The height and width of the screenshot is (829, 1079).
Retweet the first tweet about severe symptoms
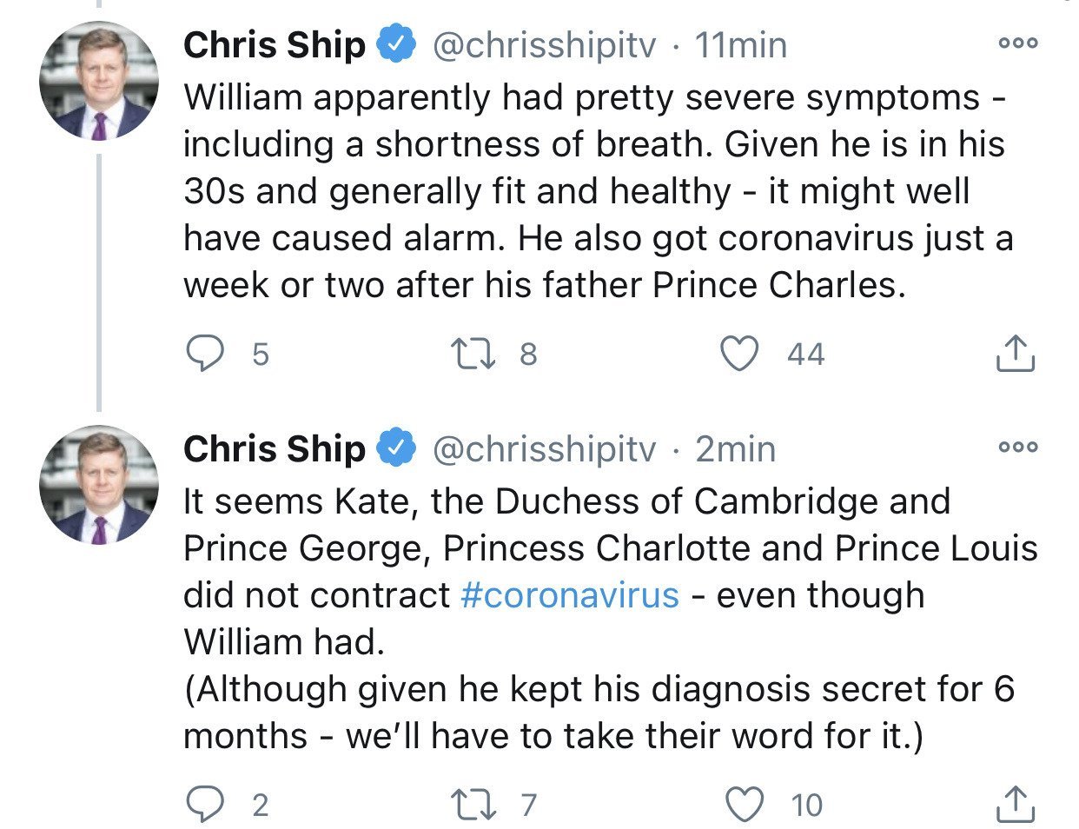pos(473,354)
